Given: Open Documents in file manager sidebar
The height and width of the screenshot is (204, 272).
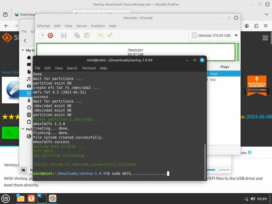Looking at the screenshot, I should pos(29,72).
